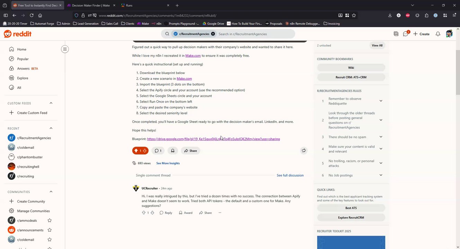Viewport: 460px width, 249px height.
Task: Expand rule 4 about valid content
Action: click(381, 149)
